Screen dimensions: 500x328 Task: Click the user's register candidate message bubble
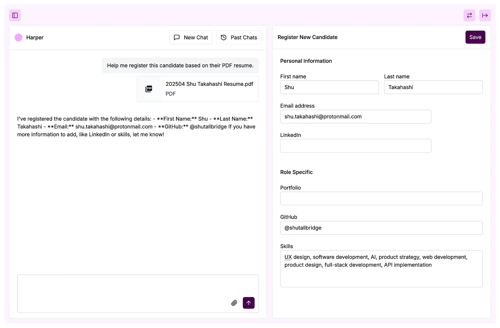coord(180,66)
